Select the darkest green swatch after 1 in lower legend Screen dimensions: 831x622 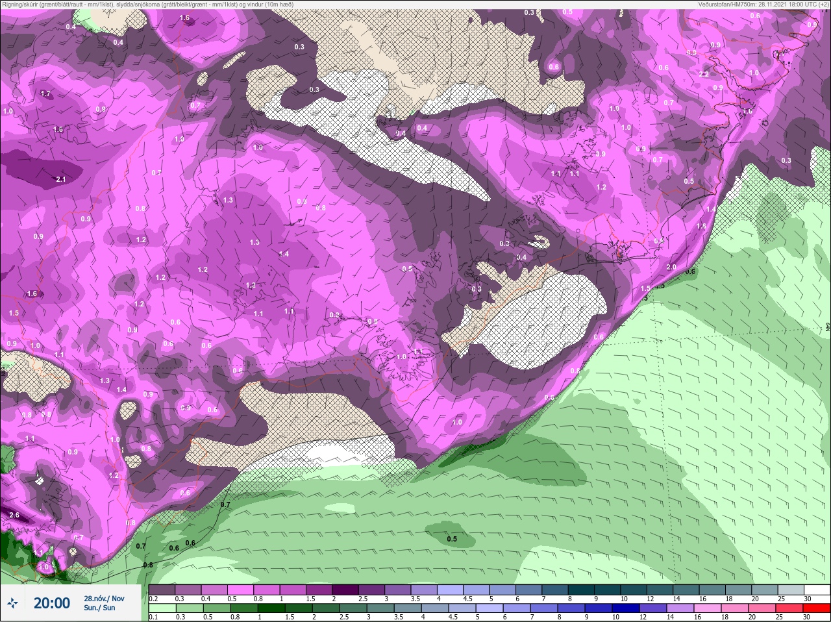[x=271, y=608]
